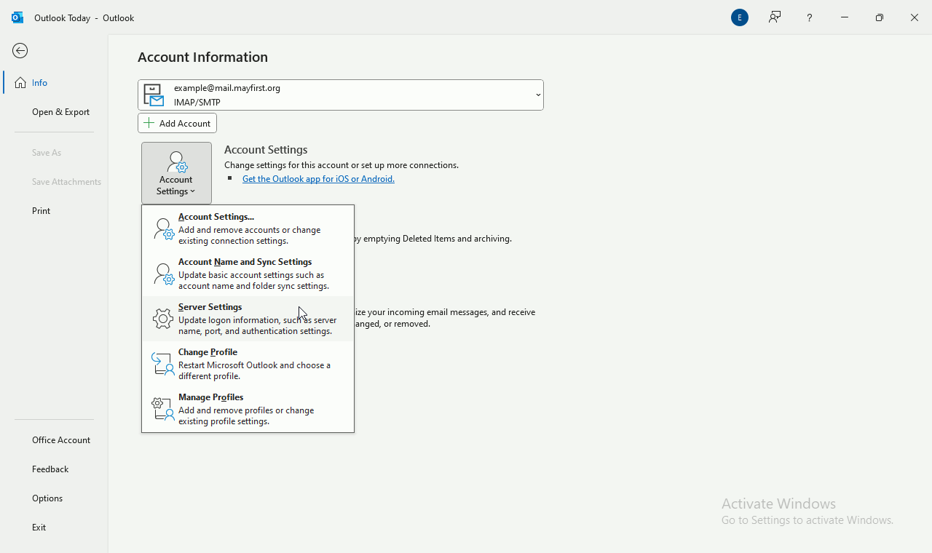Open the Feedback page

pos(55,469)
